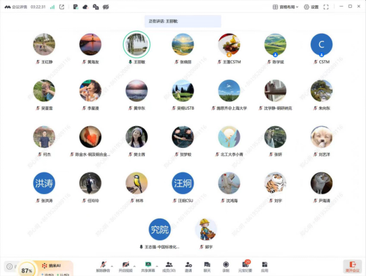The height and width of the screenshot is (276, 366).
Task: Start screen sharing (共享屏幕)
Action: pyautogui.click(x=148, y=267)
